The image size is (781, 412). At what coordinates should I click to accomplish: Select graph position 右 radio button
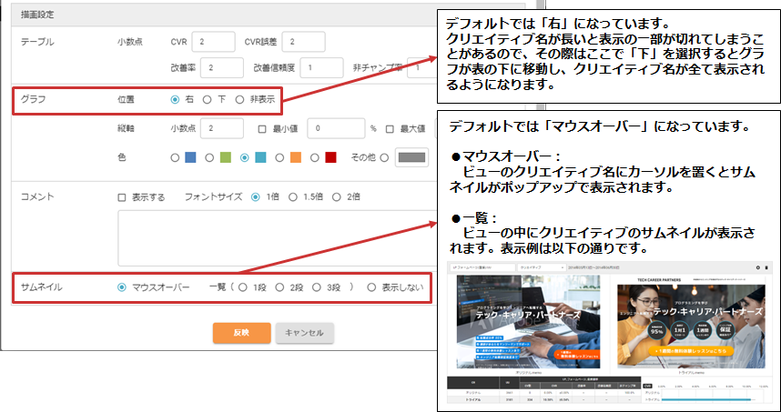pos(175,99)
